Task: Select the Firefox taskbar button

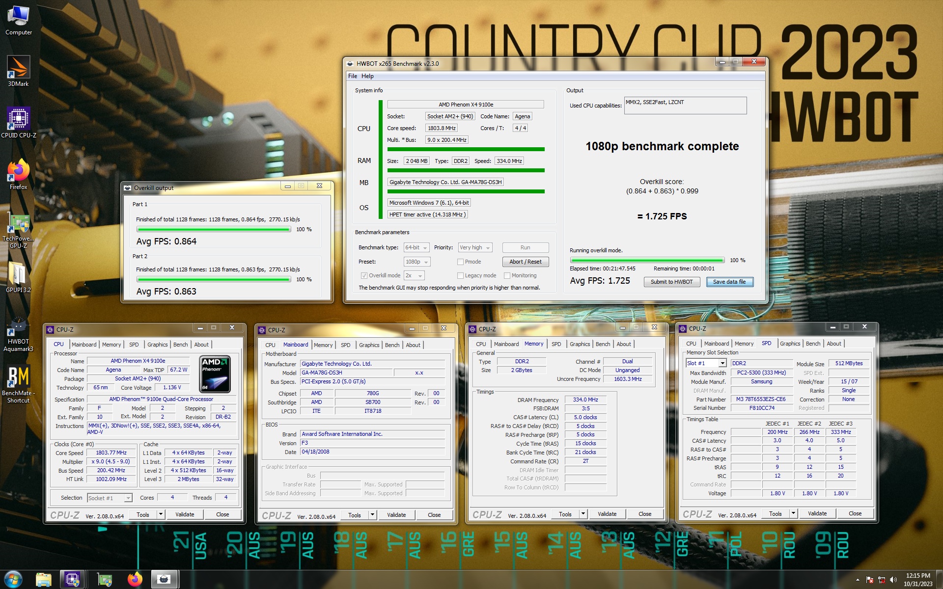Action: point(135,580)
